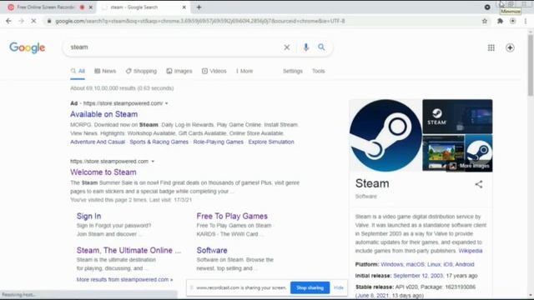Open the Software sitelink
The height and width of the screenshot is (300, 534).
click(x=212, y=250)
